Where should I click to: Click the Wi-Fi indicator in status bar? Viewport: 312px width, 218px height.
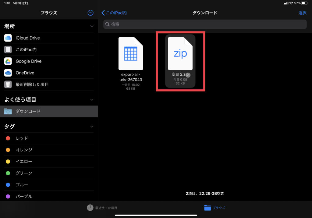tap(291, 3)
